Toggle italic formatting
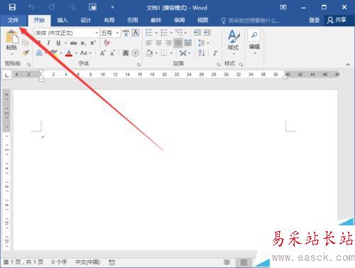The width and height of the screenshot is (355, 268). point(48,43)
